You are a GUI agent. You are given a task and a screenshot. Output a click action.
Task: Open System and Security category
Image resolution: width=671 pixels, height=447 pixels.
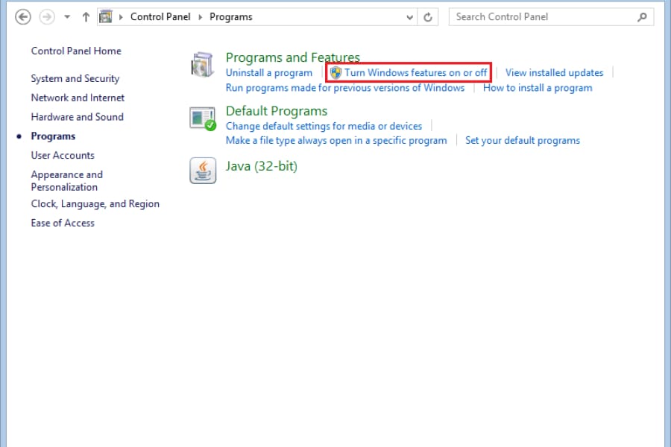pos(75,79)
